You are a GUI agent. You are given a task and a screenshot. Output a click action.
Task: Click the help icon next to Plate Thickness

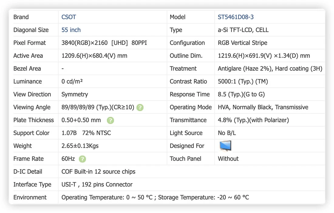click(110, 120)
